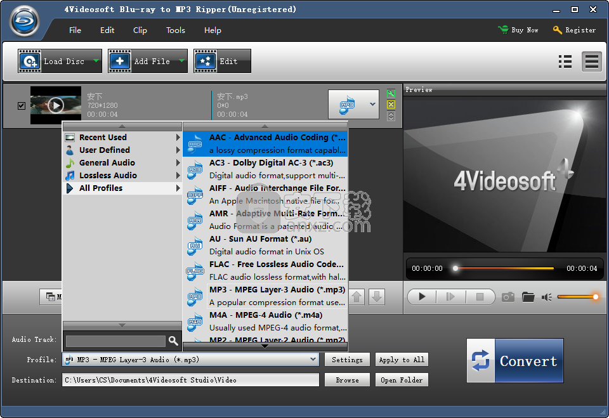Play the preview video
The height and width of the screenshot is (418, 609).
[422, 297]
